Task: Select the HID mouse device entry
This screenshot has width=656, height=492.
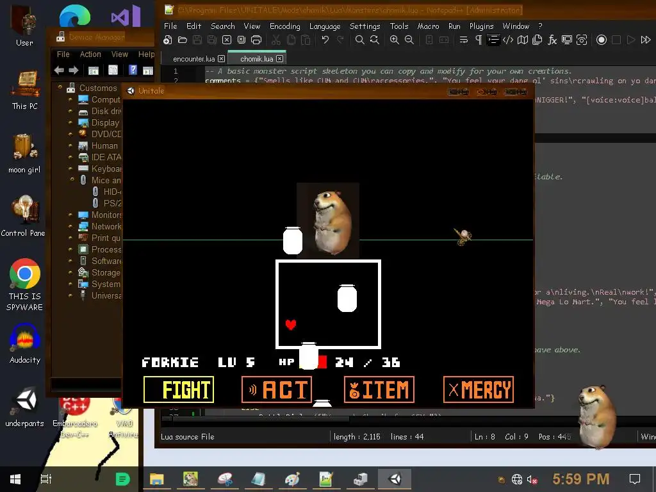Action: 107,192
